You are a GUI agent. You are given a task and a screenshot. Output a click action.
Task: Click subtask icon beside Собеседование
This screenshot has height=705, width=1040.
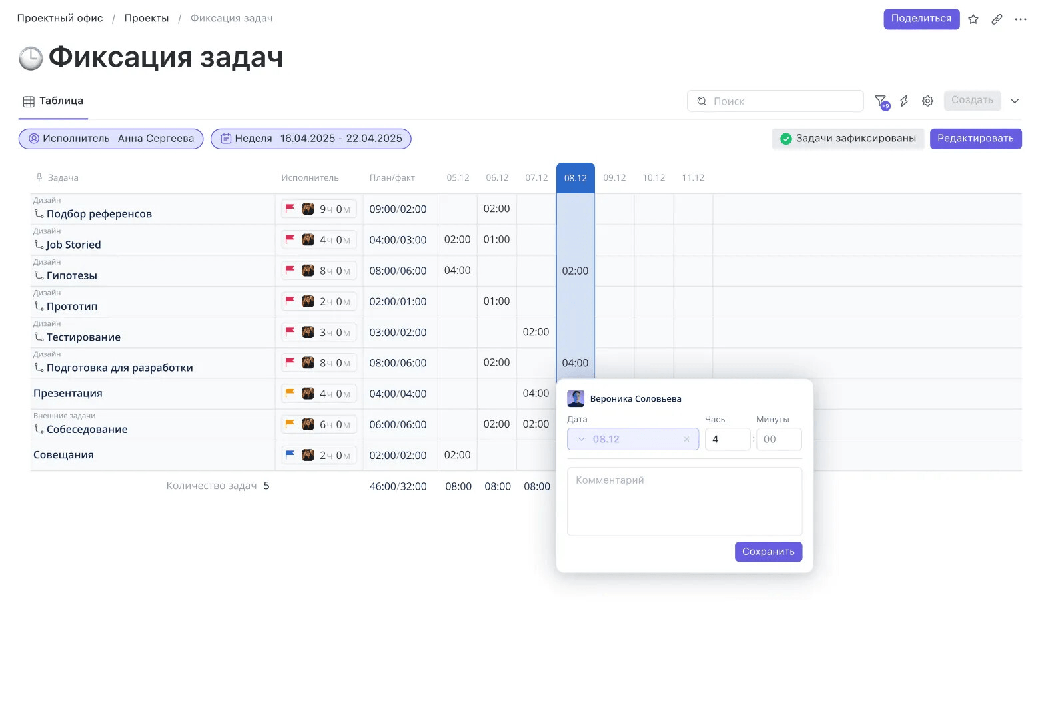[x=39, y=430]
